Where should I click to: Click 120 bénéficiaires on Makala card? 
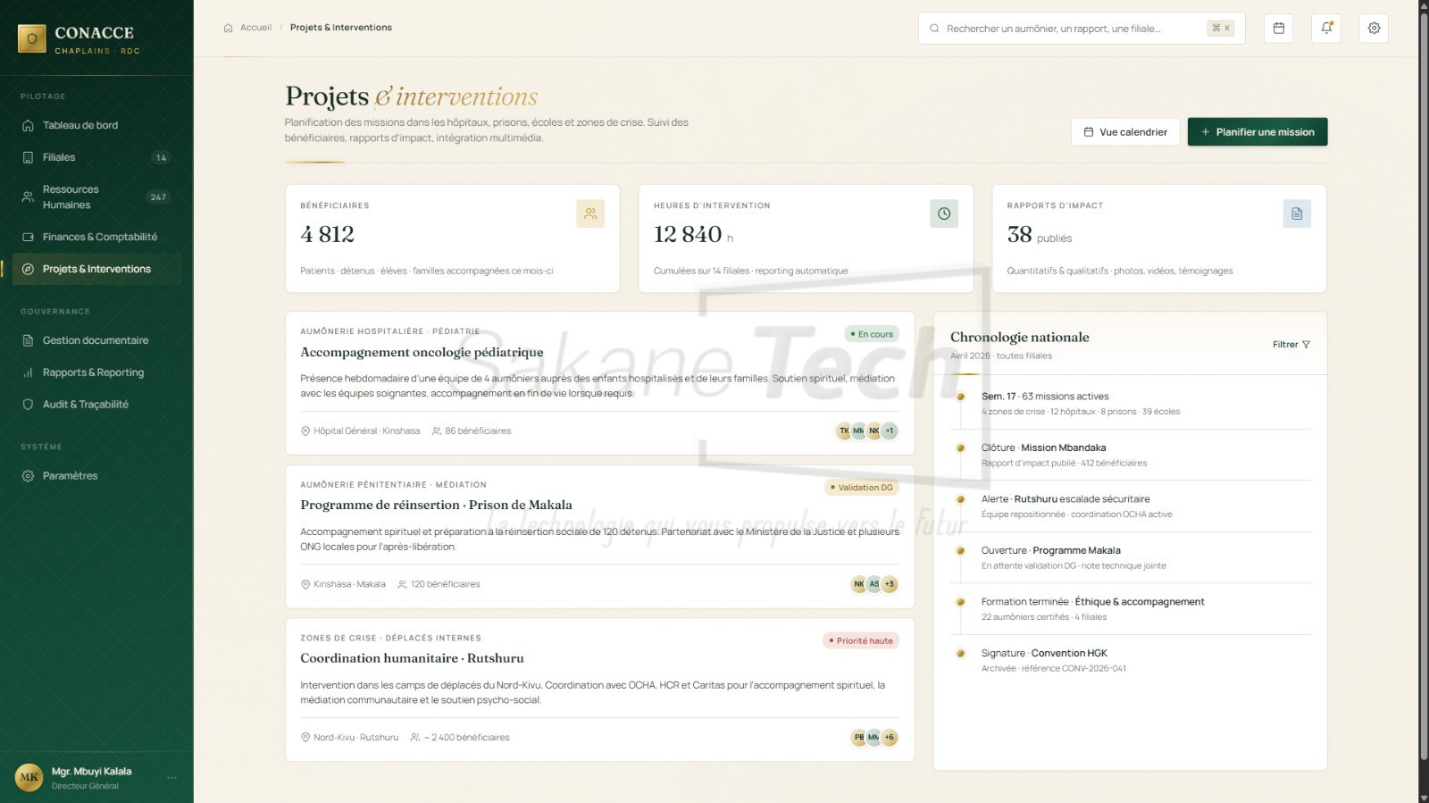(445, 584)
